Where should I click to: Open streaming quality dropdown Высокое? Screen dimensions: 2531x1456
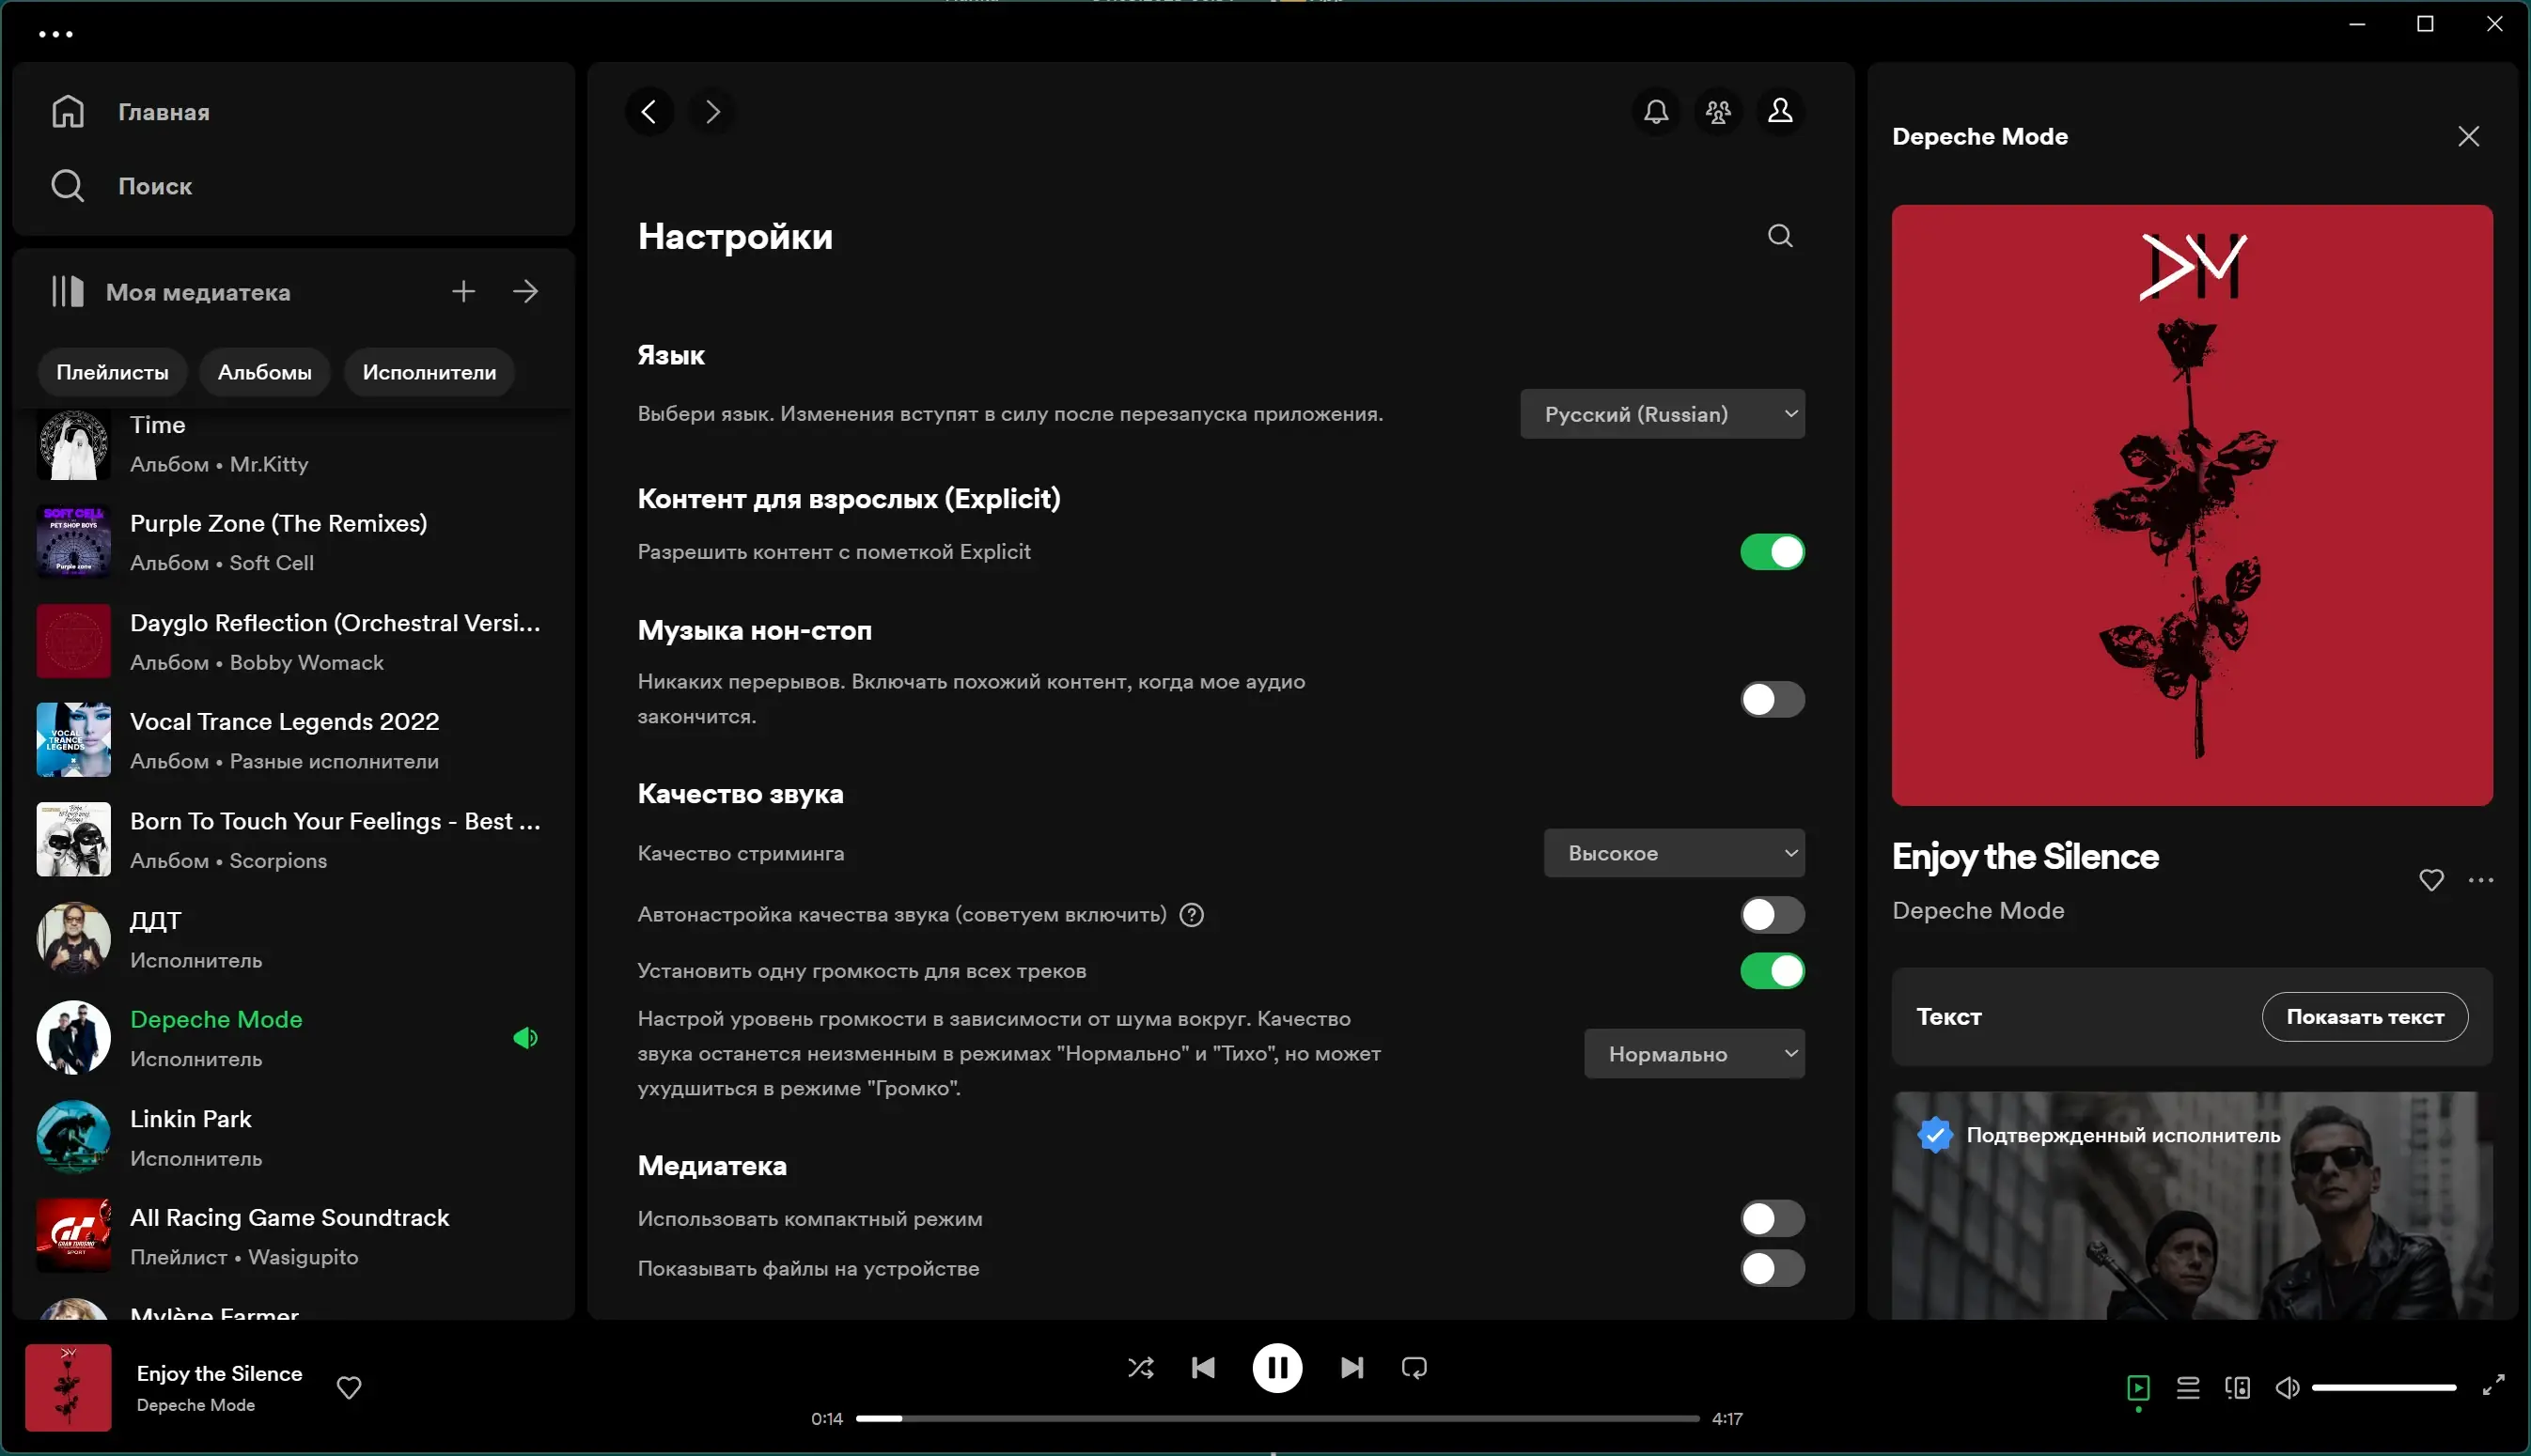point(1674,853)
